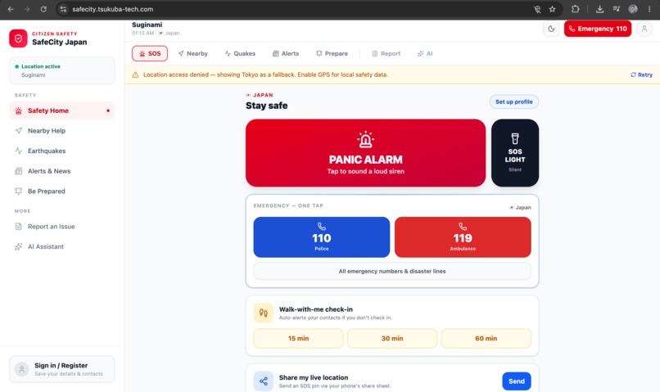Open Safety Home in sidebar
The image size is (660, 392).
[x=62, y=110]
